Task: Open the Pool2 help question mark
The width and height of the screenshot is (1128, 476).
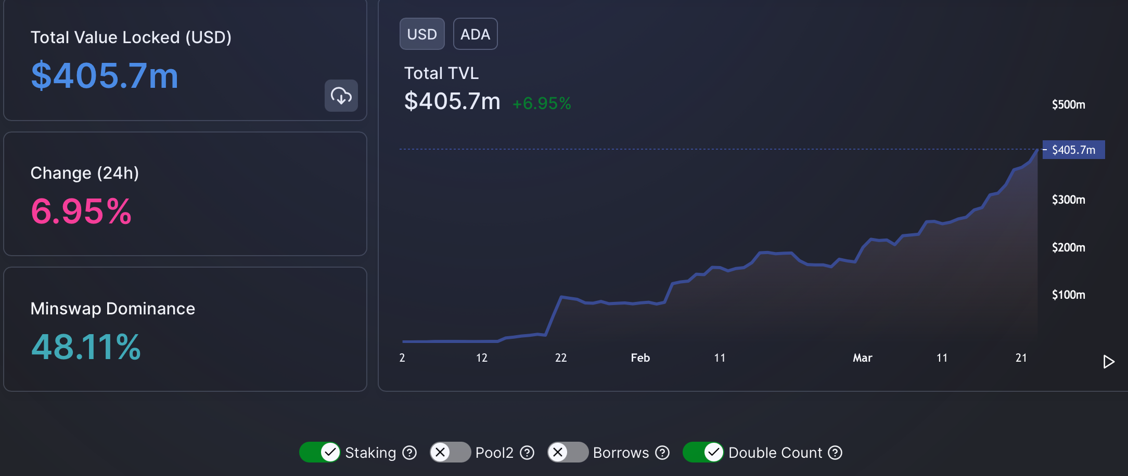Action: pos(528,453)
